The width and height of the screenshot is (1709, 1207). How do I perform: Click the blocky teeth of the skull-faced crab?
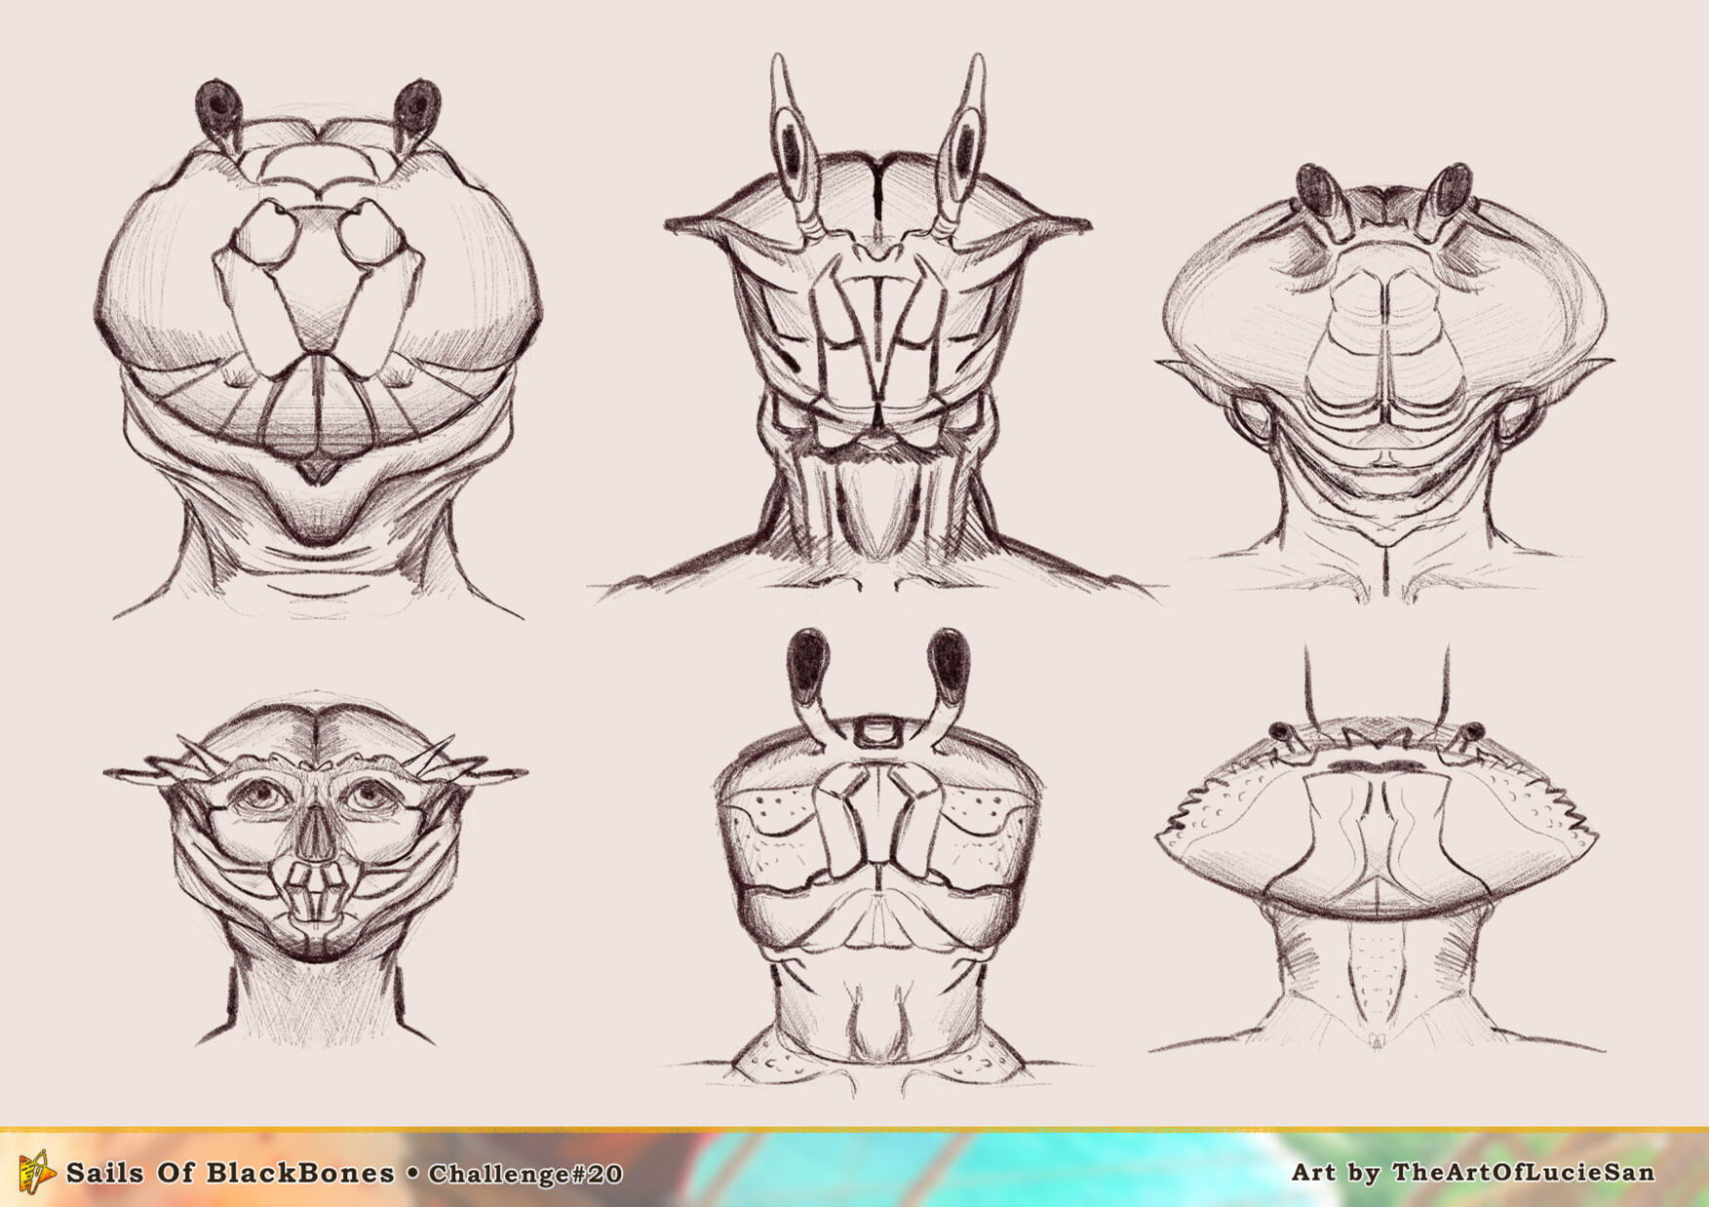pos(314,893)
